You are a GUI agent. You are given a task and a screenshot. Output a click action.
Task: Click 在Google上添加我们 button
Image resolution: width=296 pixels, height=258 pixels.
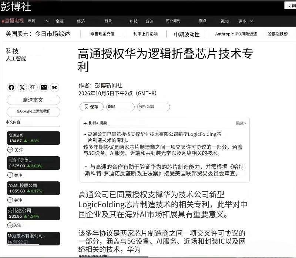click(x=33, y=112)
